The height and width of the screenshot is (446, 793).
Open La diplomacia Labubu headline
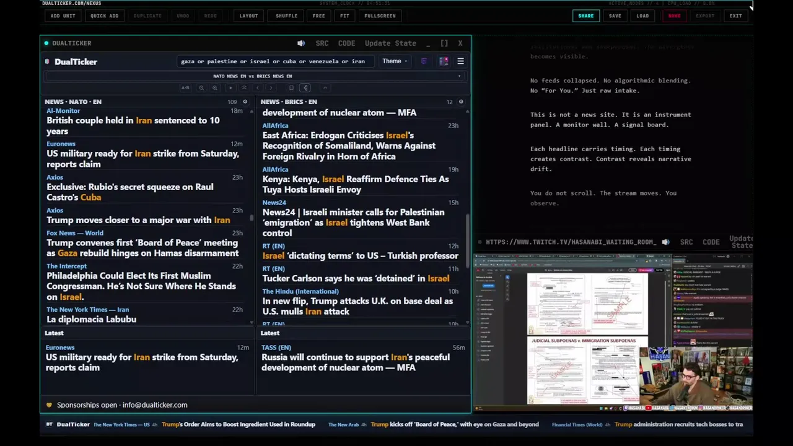(92, 319)
